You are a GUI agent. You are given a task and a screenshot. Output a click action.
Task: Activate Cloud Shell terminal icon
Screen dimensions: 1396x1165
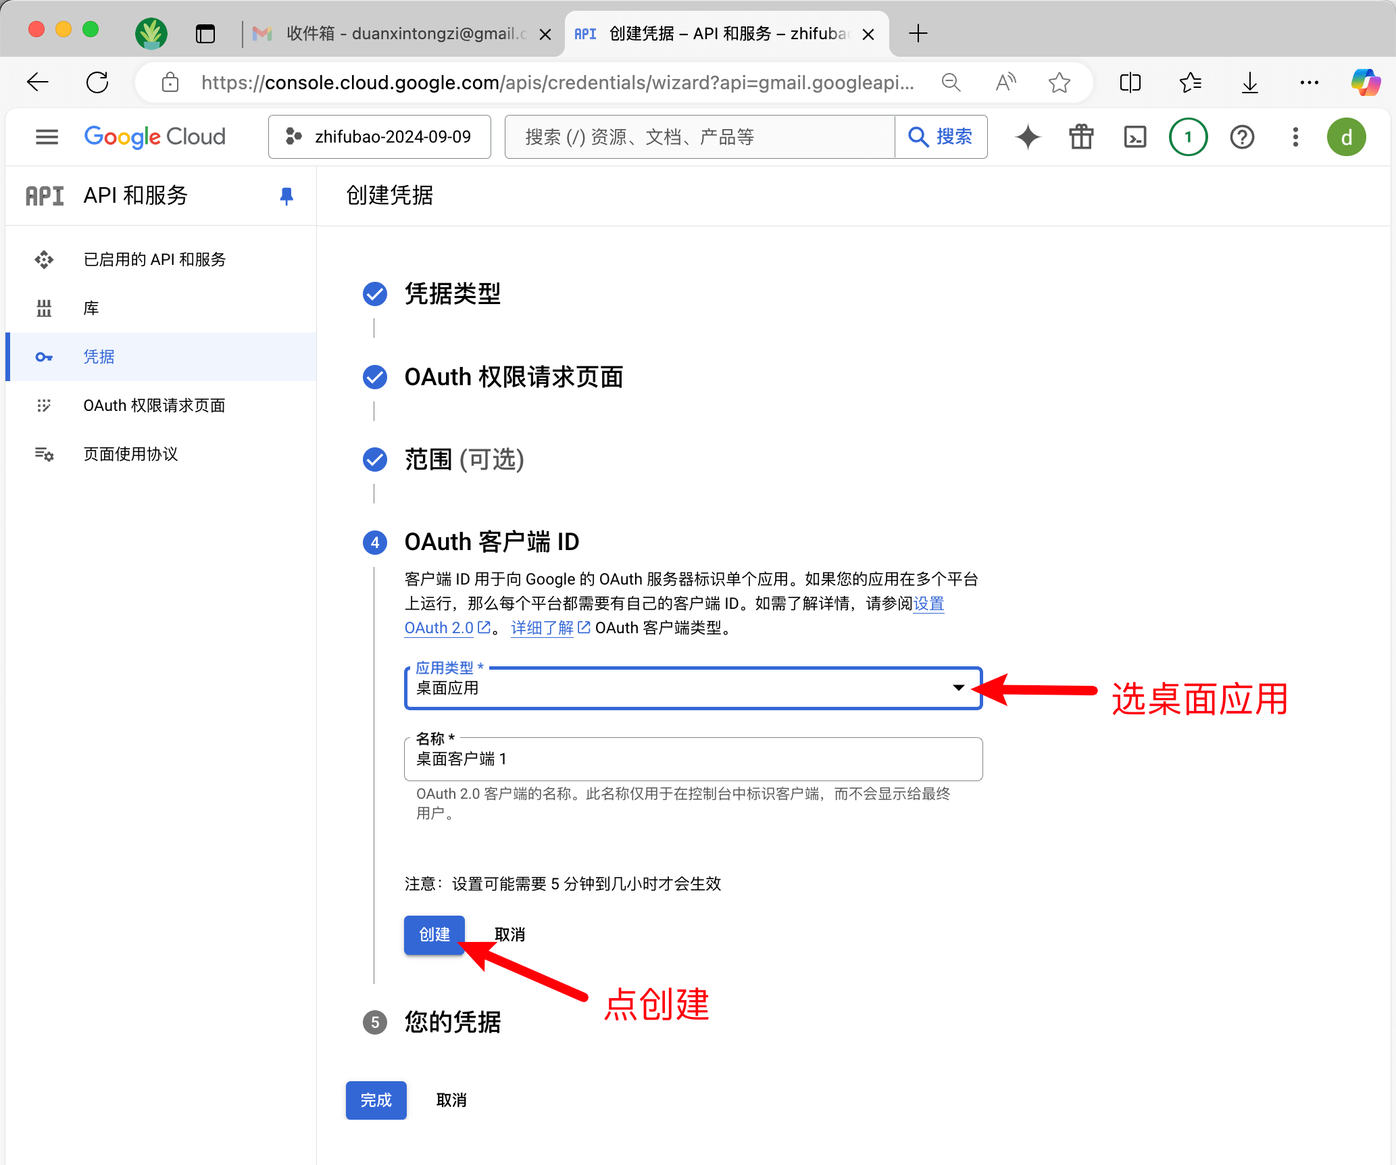pyautogui.click(x=1135, y=137)
